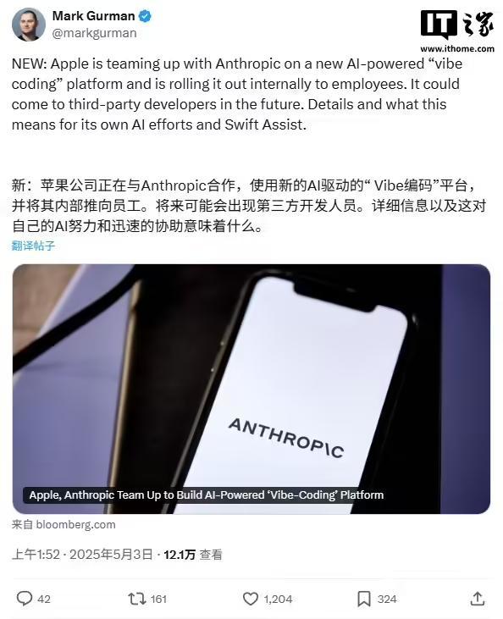The image size is (503, 619).
Task: Click the 1,204 likes count
Action: pos(278,600)
